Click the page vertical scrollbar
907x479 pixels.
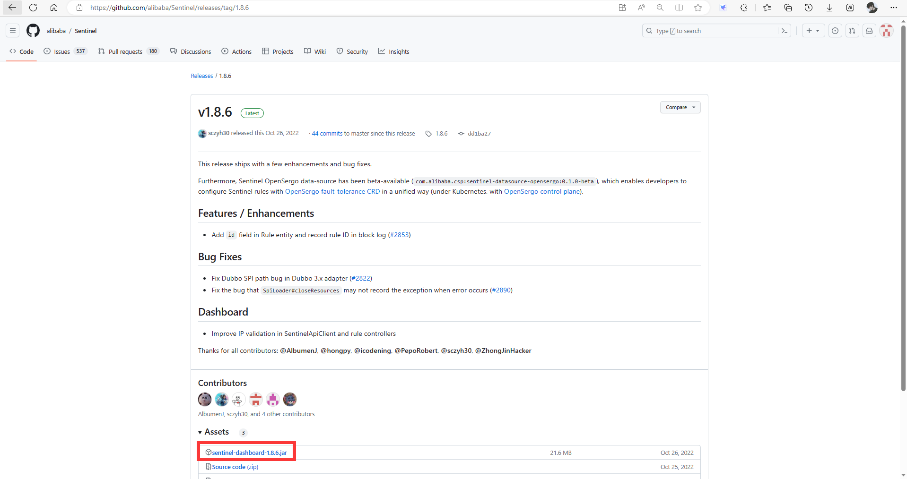pos(903,208)
